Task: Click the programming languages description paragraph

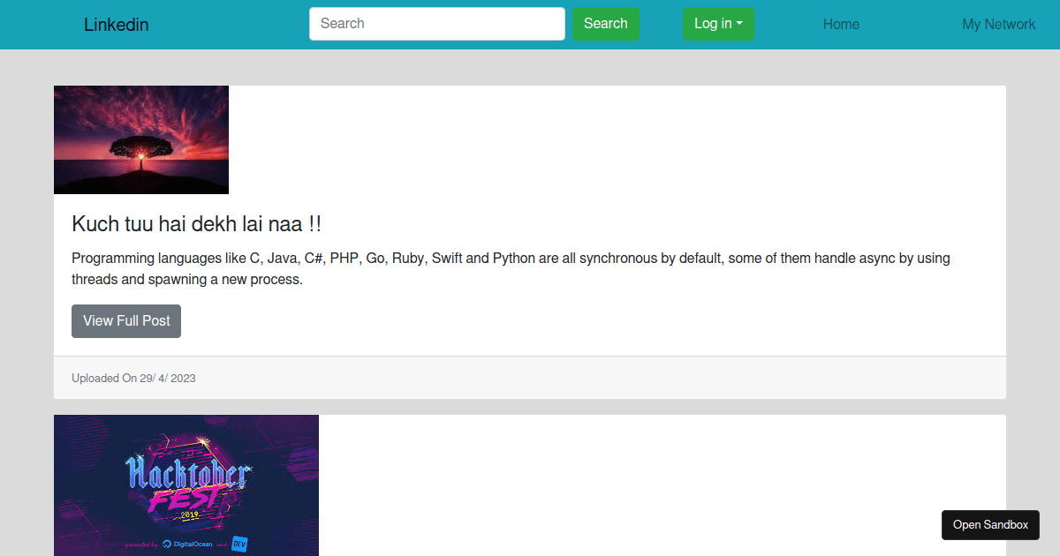Action: (x=511, y=268)
